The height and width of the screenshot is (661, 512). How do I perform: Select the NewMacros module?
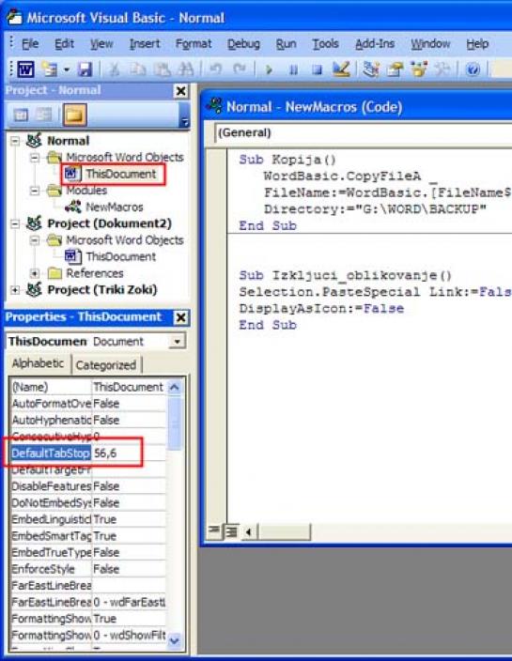tap(115, 207)
